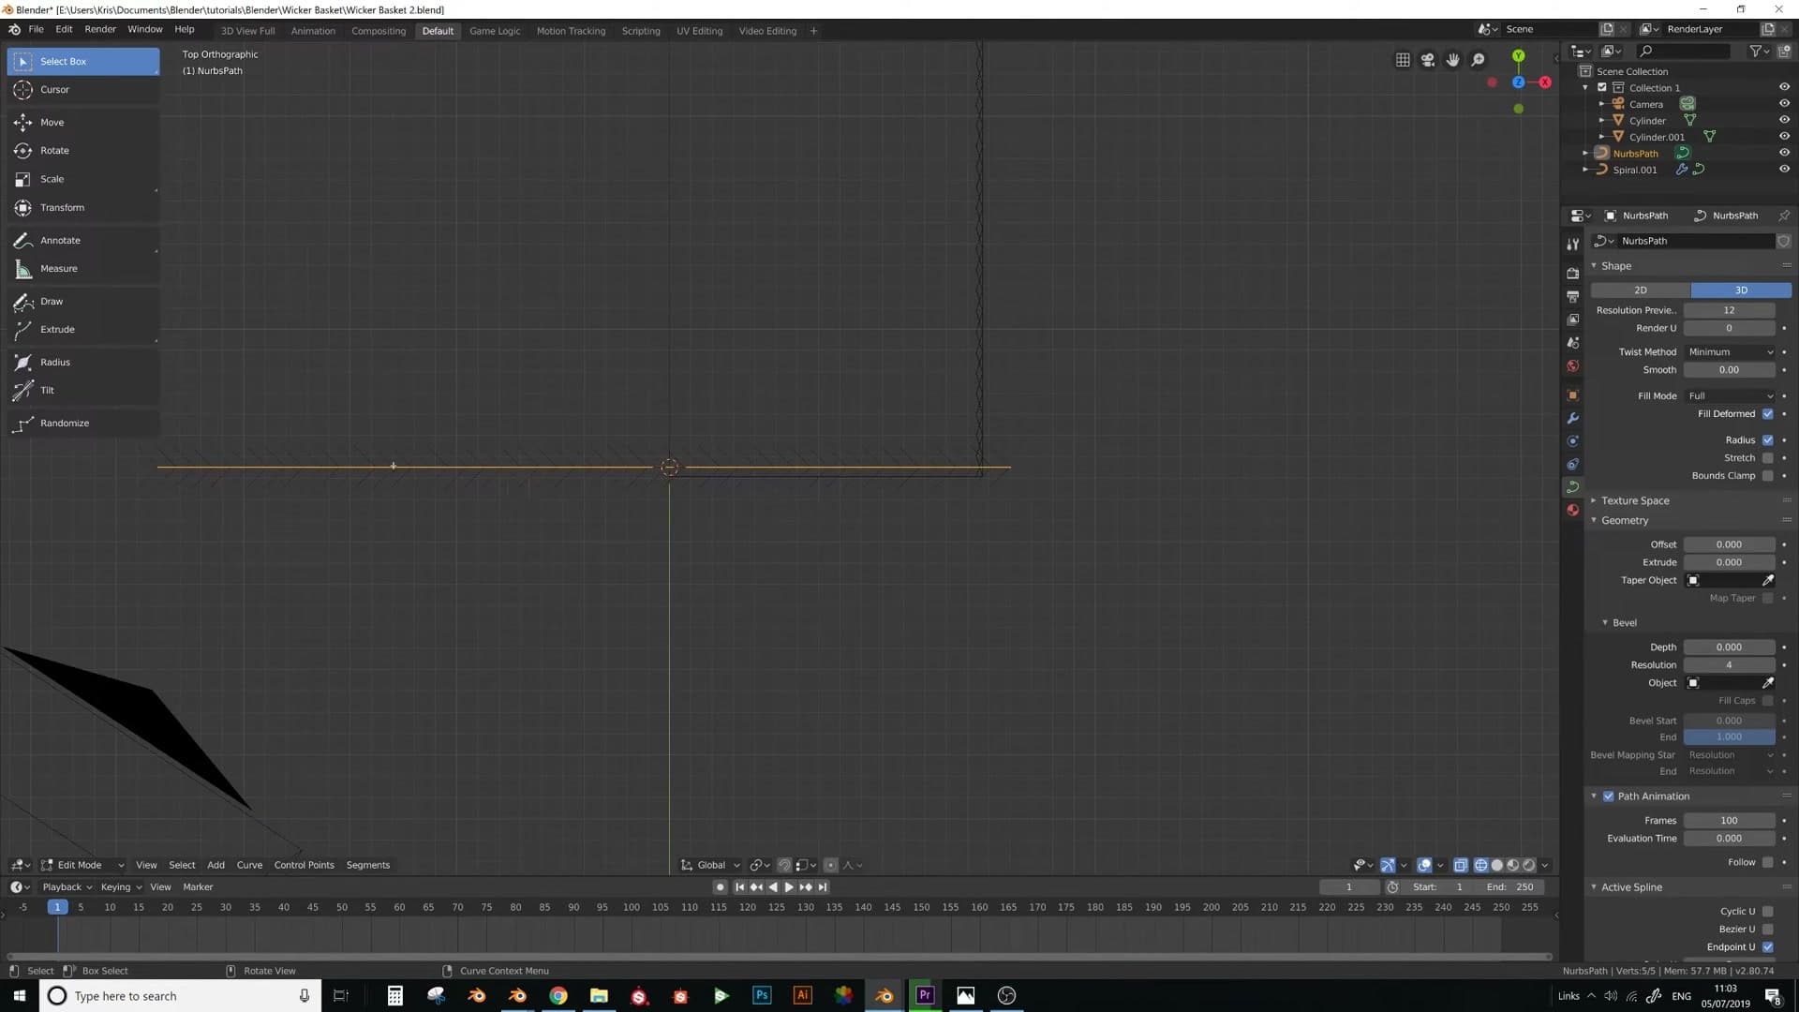Toggle X-ray display in viewport header
Viewport: 1799px width, 1012px height.
[x=1461, y=866]
